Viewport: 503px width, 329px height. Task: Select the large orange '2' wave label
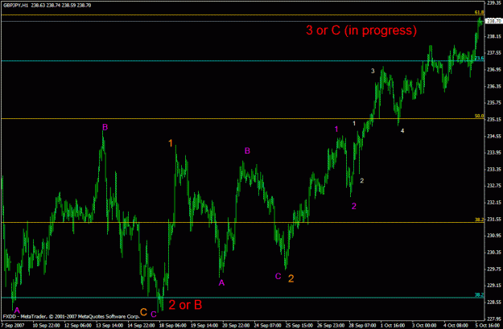(x=291, y=278)
